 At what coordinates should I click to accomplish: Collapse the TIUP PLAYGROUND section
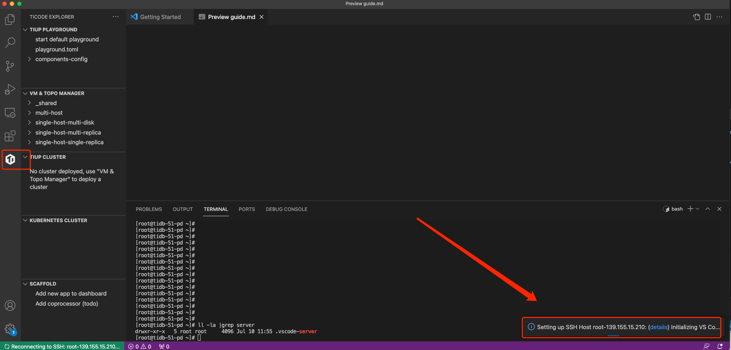click(x=25, y=29)
